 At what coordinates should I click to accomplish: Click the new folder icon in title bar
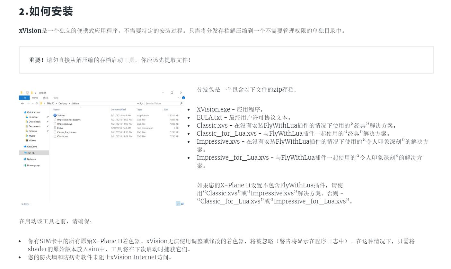(32, 93)
